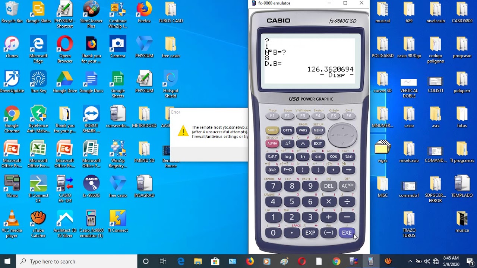Click the DEL key on calculator
Viewport: 477px width, 268px height.
(x=329, y=186)
